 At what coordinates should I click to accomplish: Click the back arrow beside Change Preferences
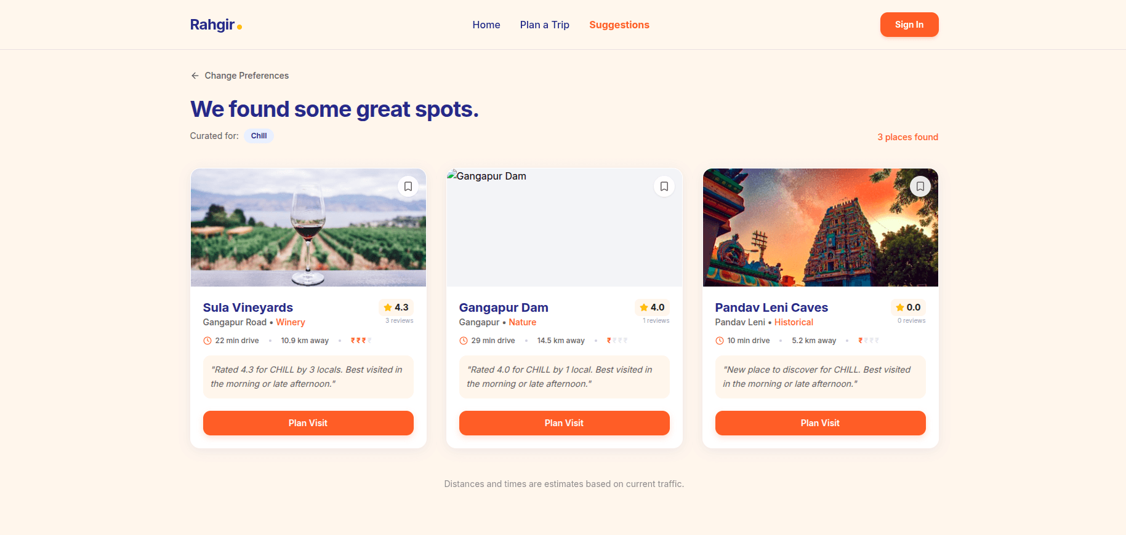click(x=195, y=76)
